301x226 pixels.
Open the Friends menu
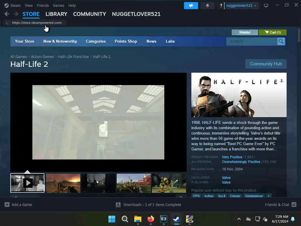43,5
